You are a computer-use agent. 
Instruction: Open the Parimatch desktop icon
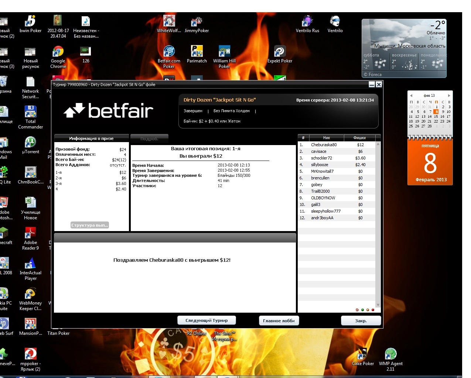pos(197,52)
